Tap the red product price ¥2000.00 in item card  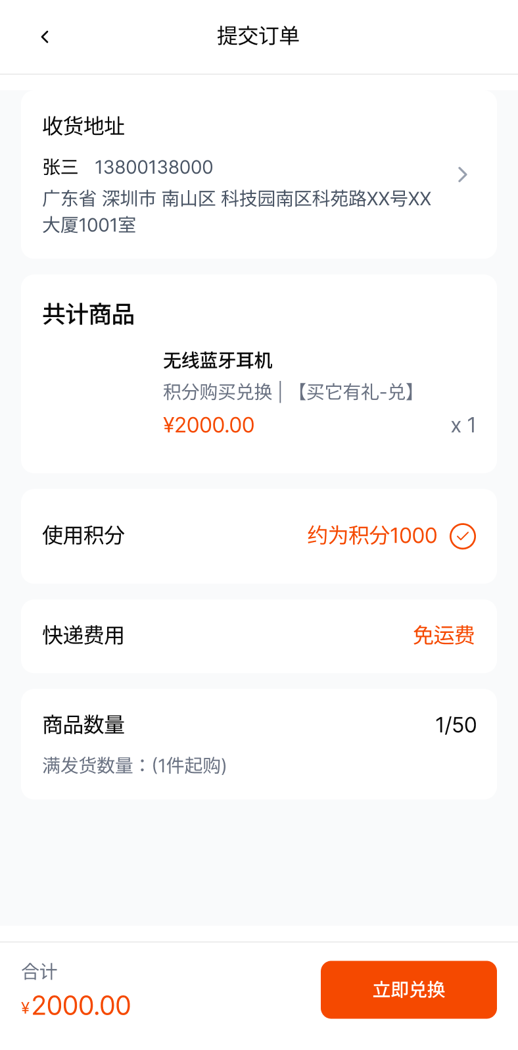(x=208, y=425)
